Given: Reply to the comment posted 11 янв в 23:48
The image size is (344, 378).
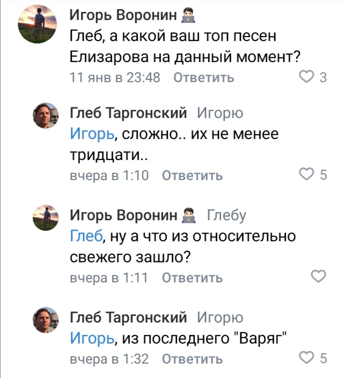Looking at the screenshot, I should pyautogui.click(x=204, y=78).
